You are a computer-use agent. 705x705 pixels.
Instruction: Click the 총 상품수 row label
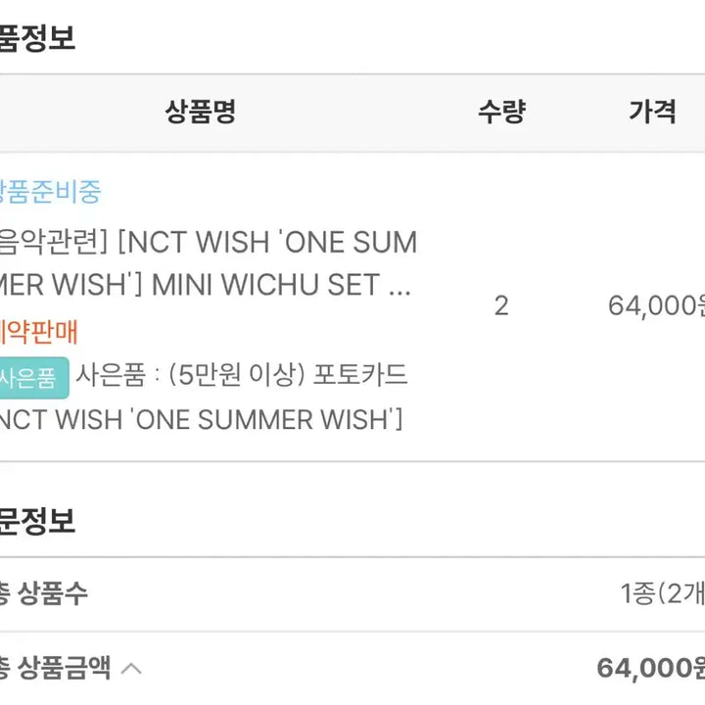pos(44,593)
